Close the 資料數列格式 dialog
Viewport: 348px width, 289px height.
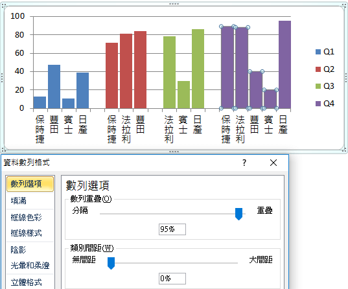tap(273, 163)
